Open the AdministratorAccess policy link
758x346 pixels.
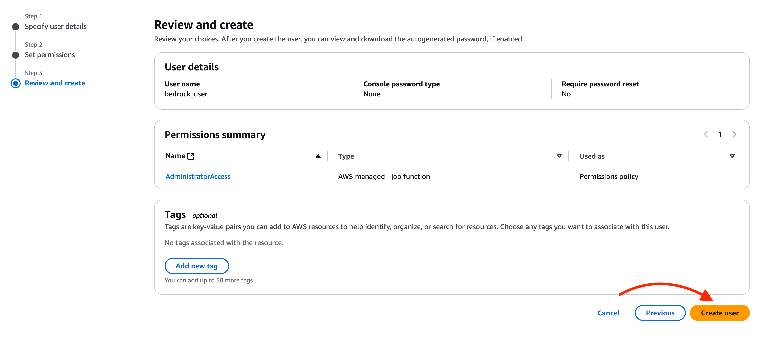tap(198, 176)
